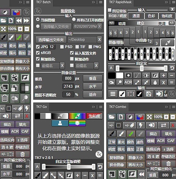The height and width of the screenshot is (179, 176).
Task: Click 复制图像 button in TK7 Combo
Action: [117, 158]
